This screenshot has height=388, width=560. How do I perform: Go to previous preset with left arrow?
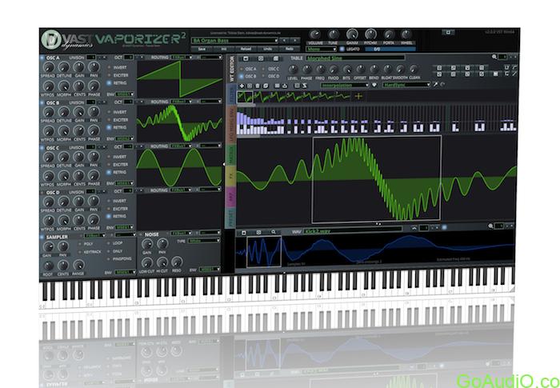click(284, 40)
